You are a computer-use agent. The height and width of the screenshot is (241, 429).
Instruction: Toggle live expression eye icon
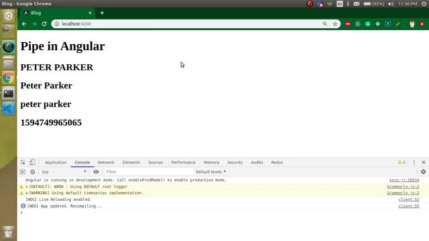click(96, 172)
